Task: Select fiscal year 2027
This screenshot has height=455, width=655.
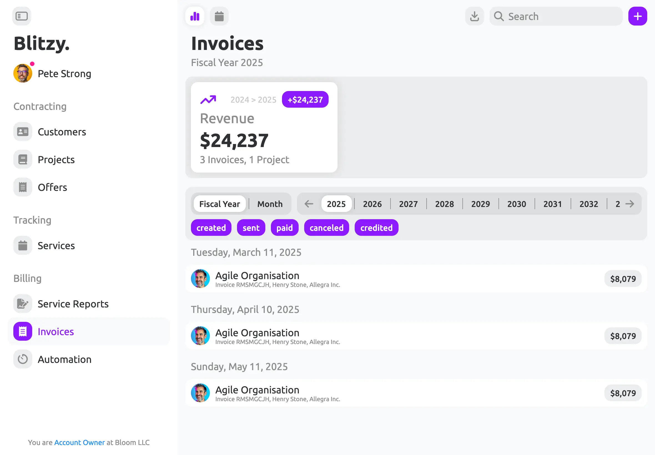Action: [x=408, y=204]
